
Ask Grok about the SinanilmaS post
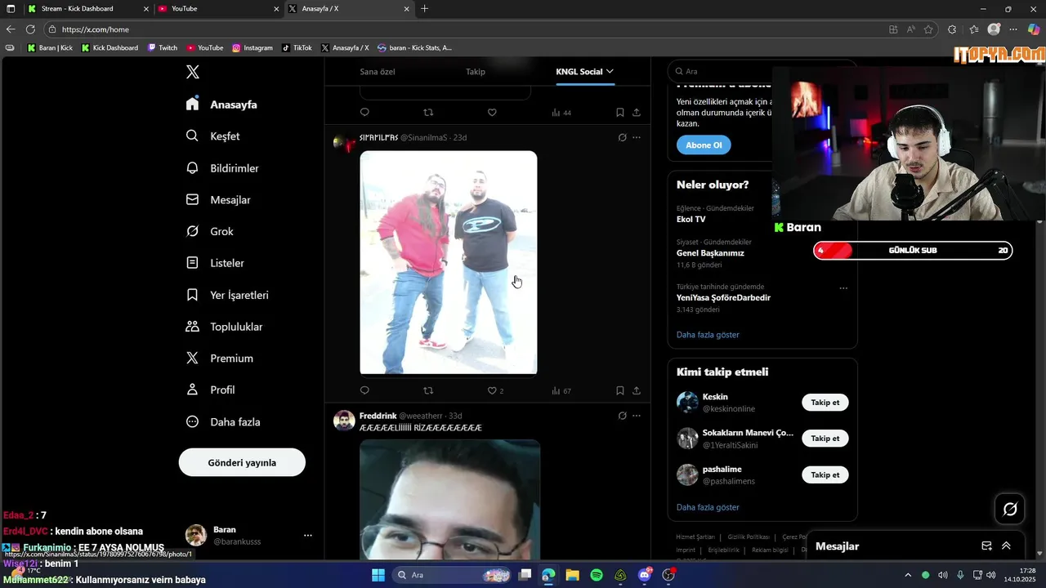[622, 137]
